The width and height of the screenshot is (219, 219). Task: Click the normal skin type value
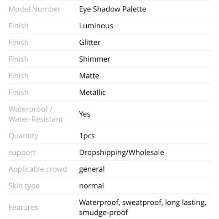click(x=92, y=186)
